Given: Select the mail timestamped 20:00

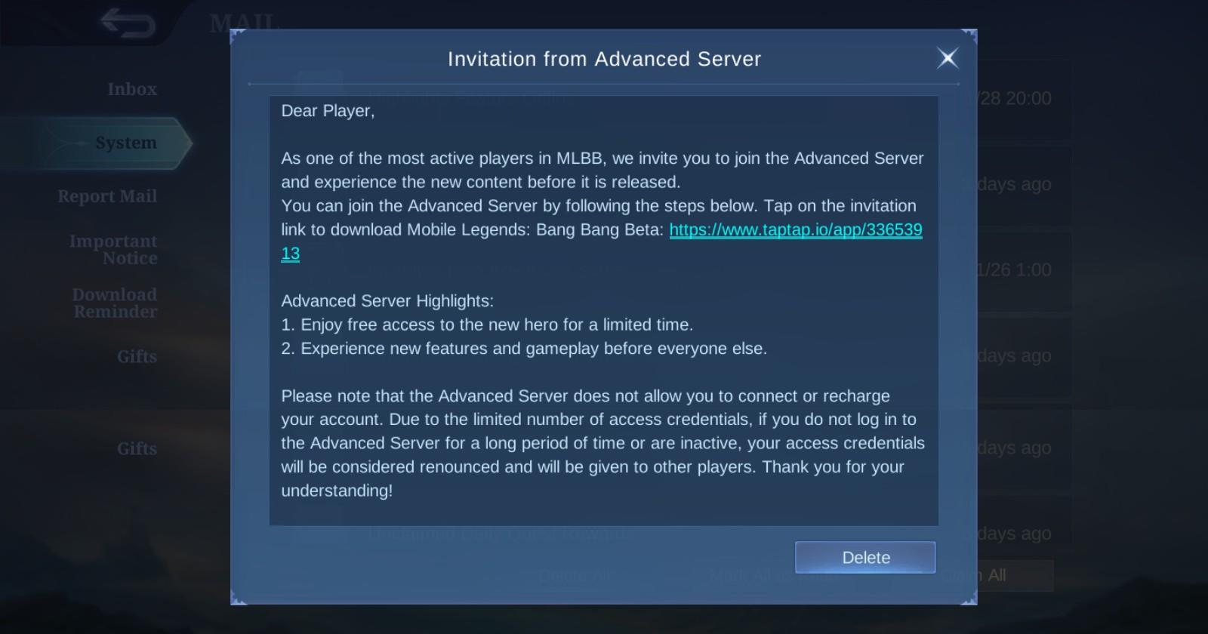Looking at the screenshot, I should click(x=1015, y=98).
